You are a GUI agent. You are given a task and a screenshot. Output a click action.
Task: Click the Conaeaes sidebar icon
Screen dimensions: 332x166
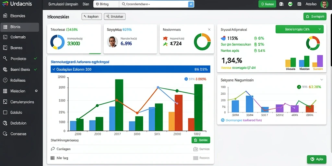coord(5,134)
